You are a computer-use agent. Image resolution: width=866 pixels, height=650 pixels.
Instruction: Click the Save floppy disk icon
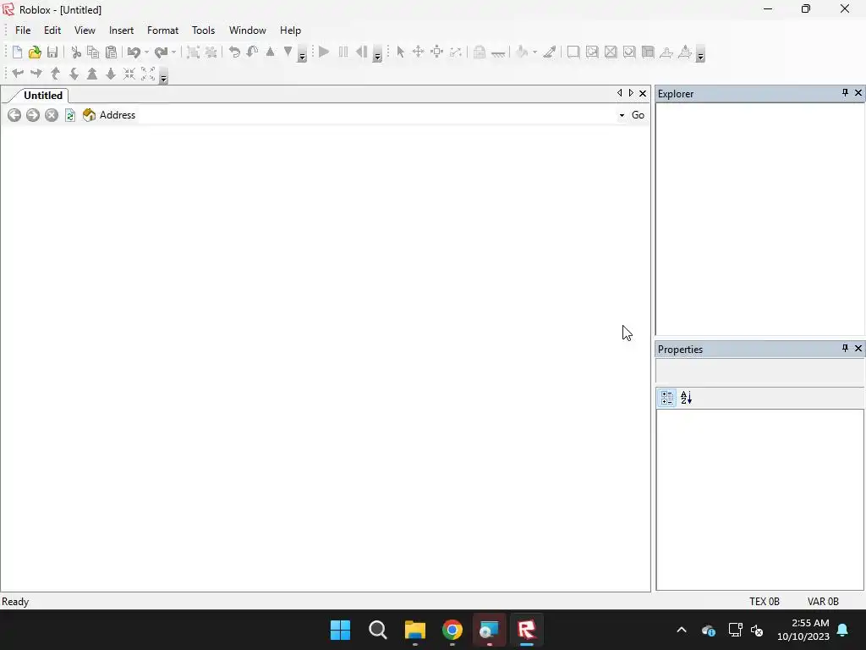(x=52, y=52)
